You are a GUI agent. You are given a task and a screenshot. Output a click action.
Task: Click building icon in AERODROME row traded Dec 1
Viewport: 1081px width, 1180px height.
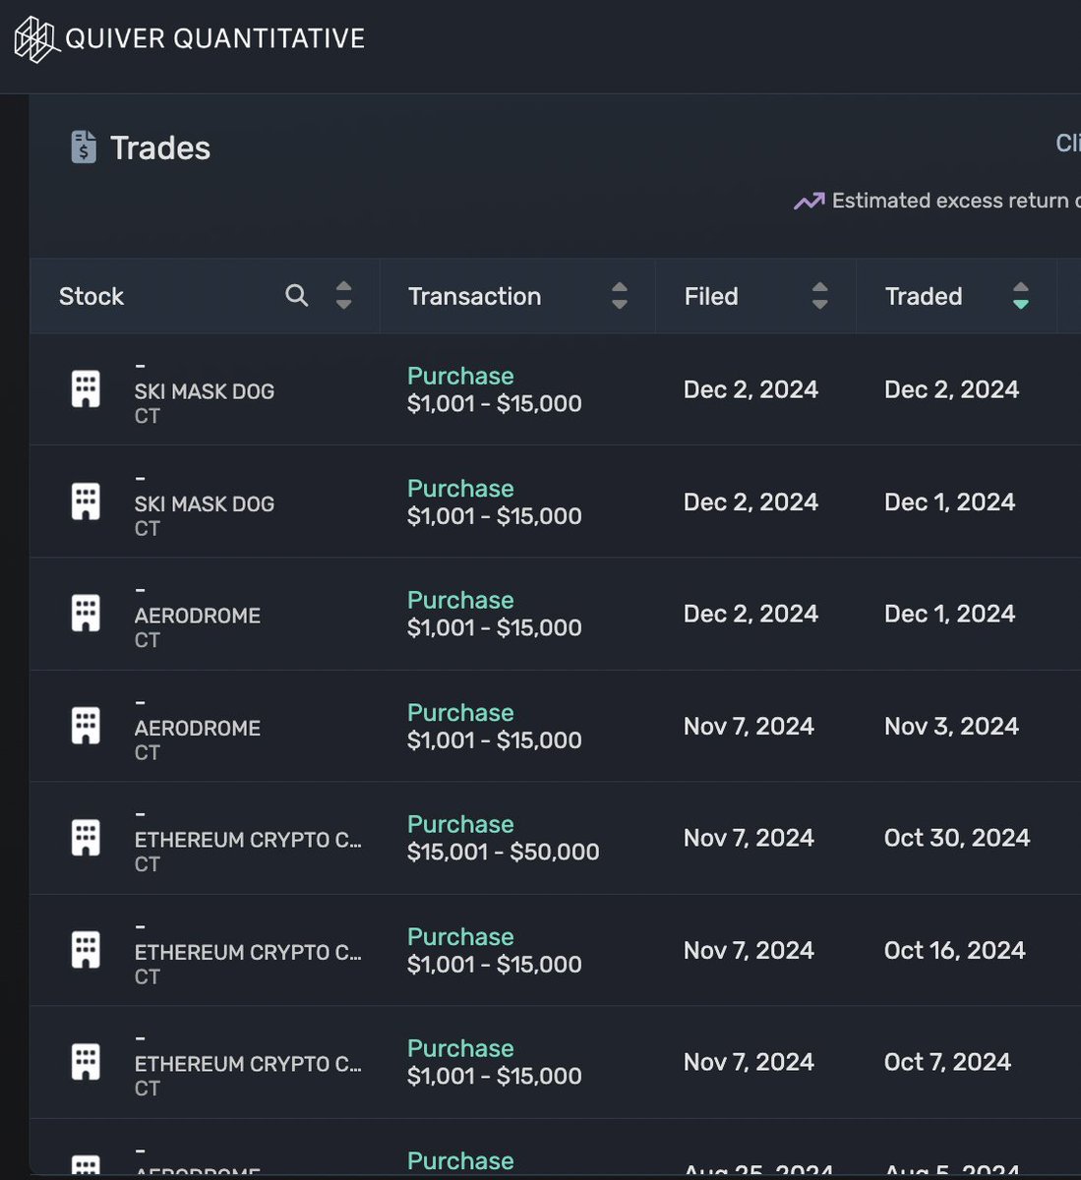(x=86, y=614)
